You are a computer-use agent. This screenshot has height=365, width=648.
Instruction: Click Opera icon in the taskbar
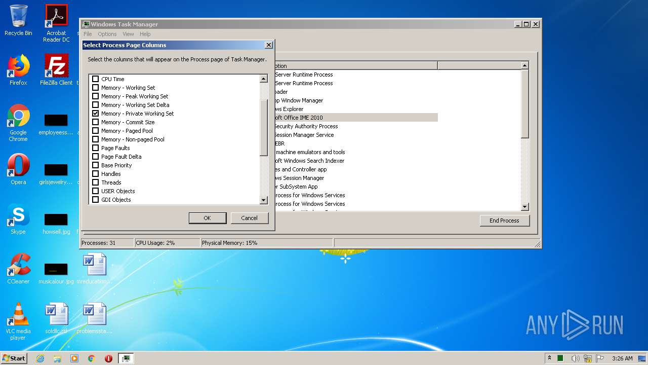[108, 358]
